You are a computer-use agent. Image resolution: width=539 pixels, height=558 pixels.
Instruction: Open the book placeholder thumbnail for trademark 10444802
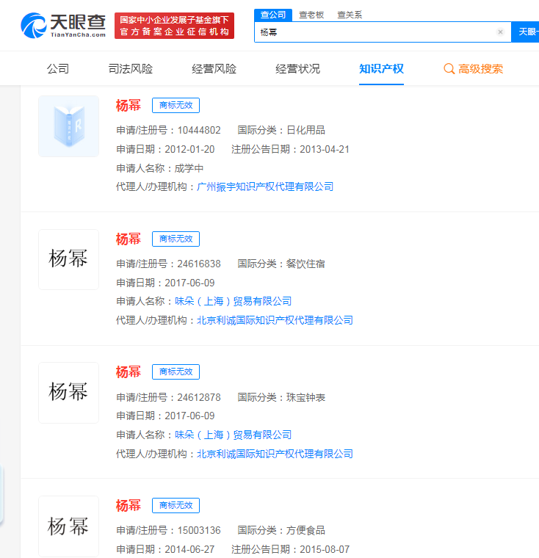69,126
